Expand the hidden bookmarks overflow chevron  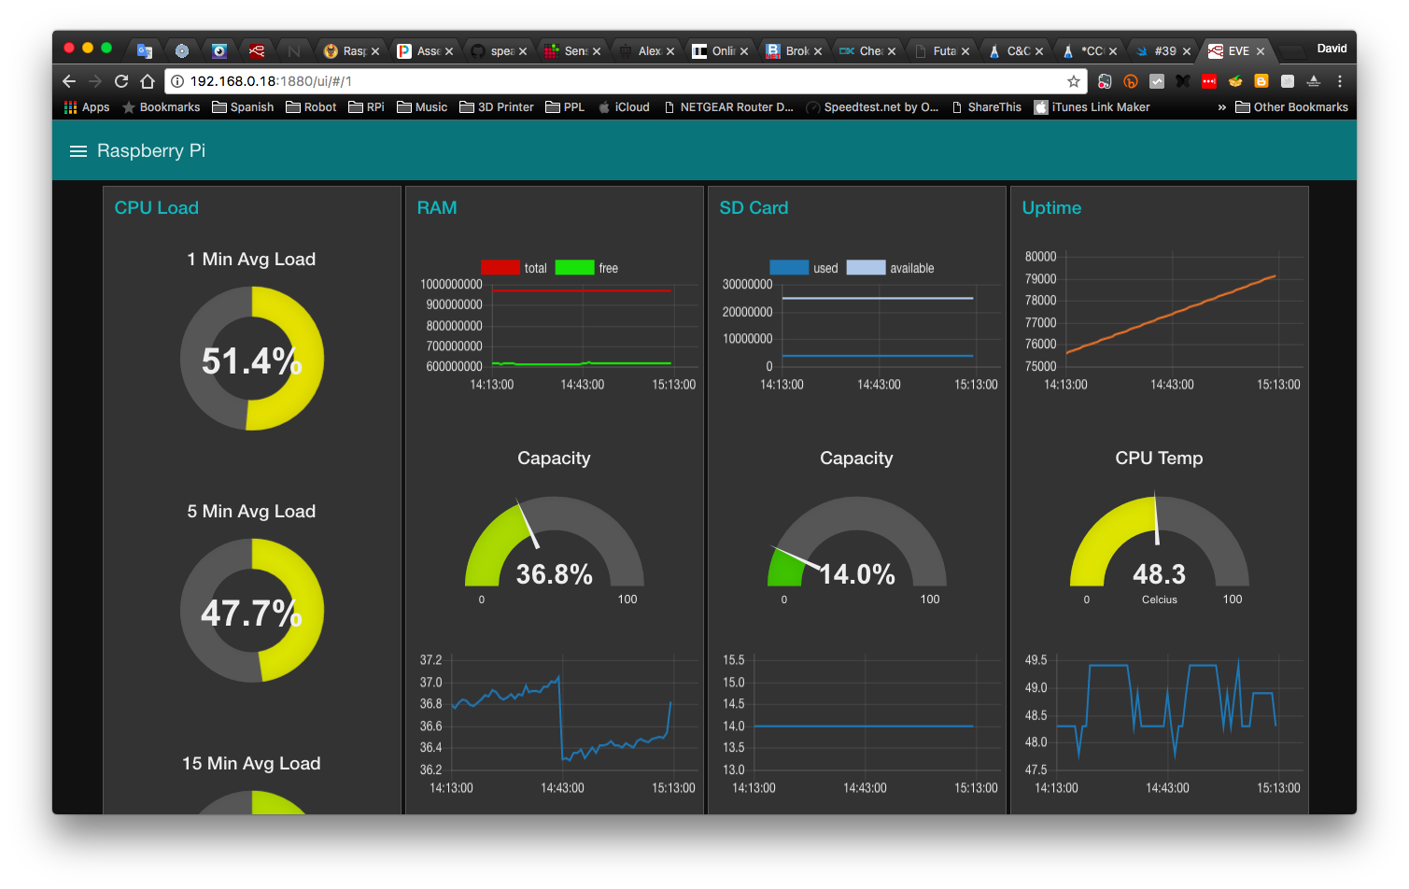[1221, 107]
